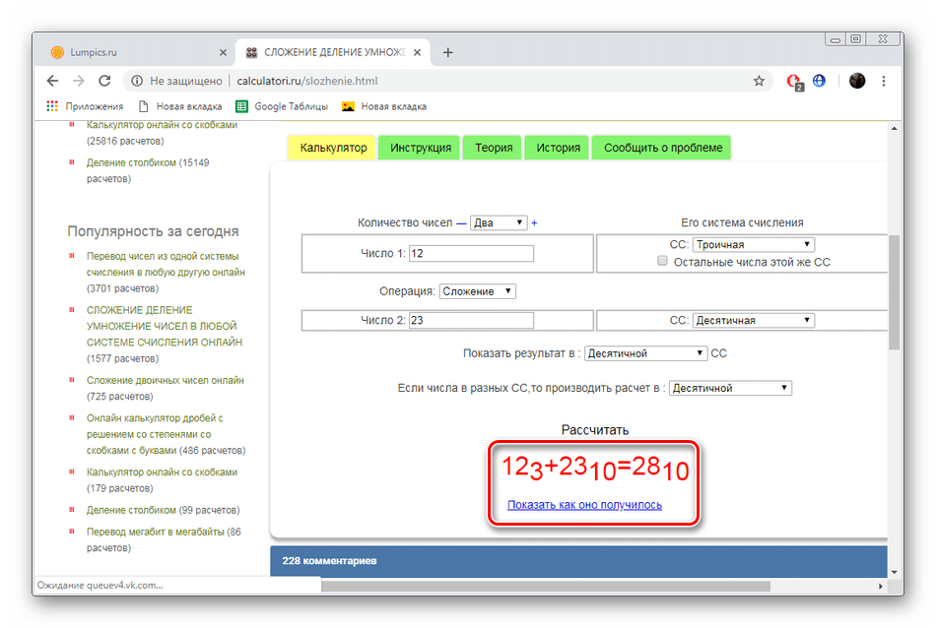Click the Chrome profile avatar icon
936x628 pixels.
coord(856,81)
